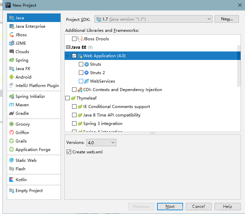
Task: Select the Empty Project folder icon
Action: click(x=12, y=190)
